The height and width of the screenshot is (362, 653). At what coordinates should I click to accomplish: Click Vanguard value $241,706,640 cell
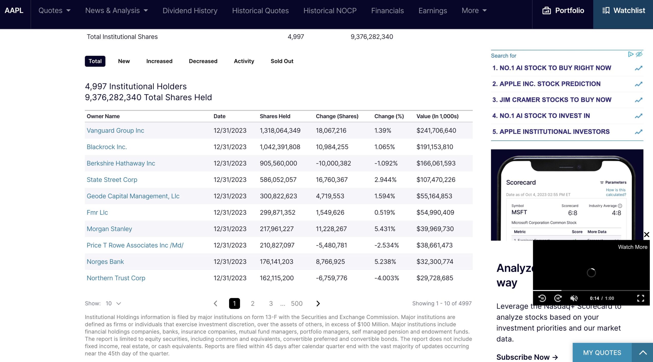coord(436,131)
